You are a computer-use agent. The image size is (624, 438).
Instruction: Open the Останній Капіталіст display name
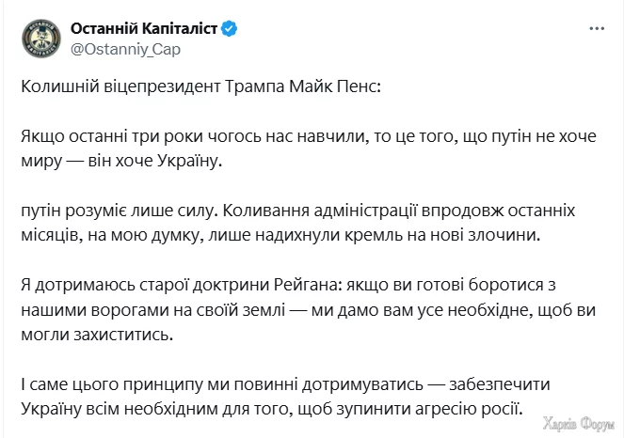pos(144,28)
